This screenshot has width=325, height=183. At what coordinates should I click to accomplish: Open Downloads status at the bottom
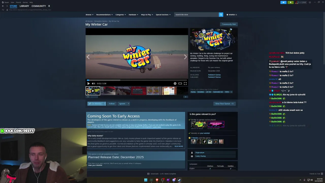(x=161, y=174)
